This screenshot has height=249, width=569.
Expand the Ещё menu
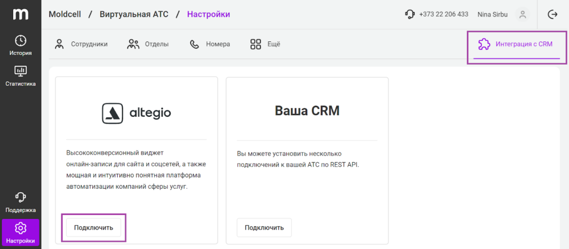pos(265,44)
